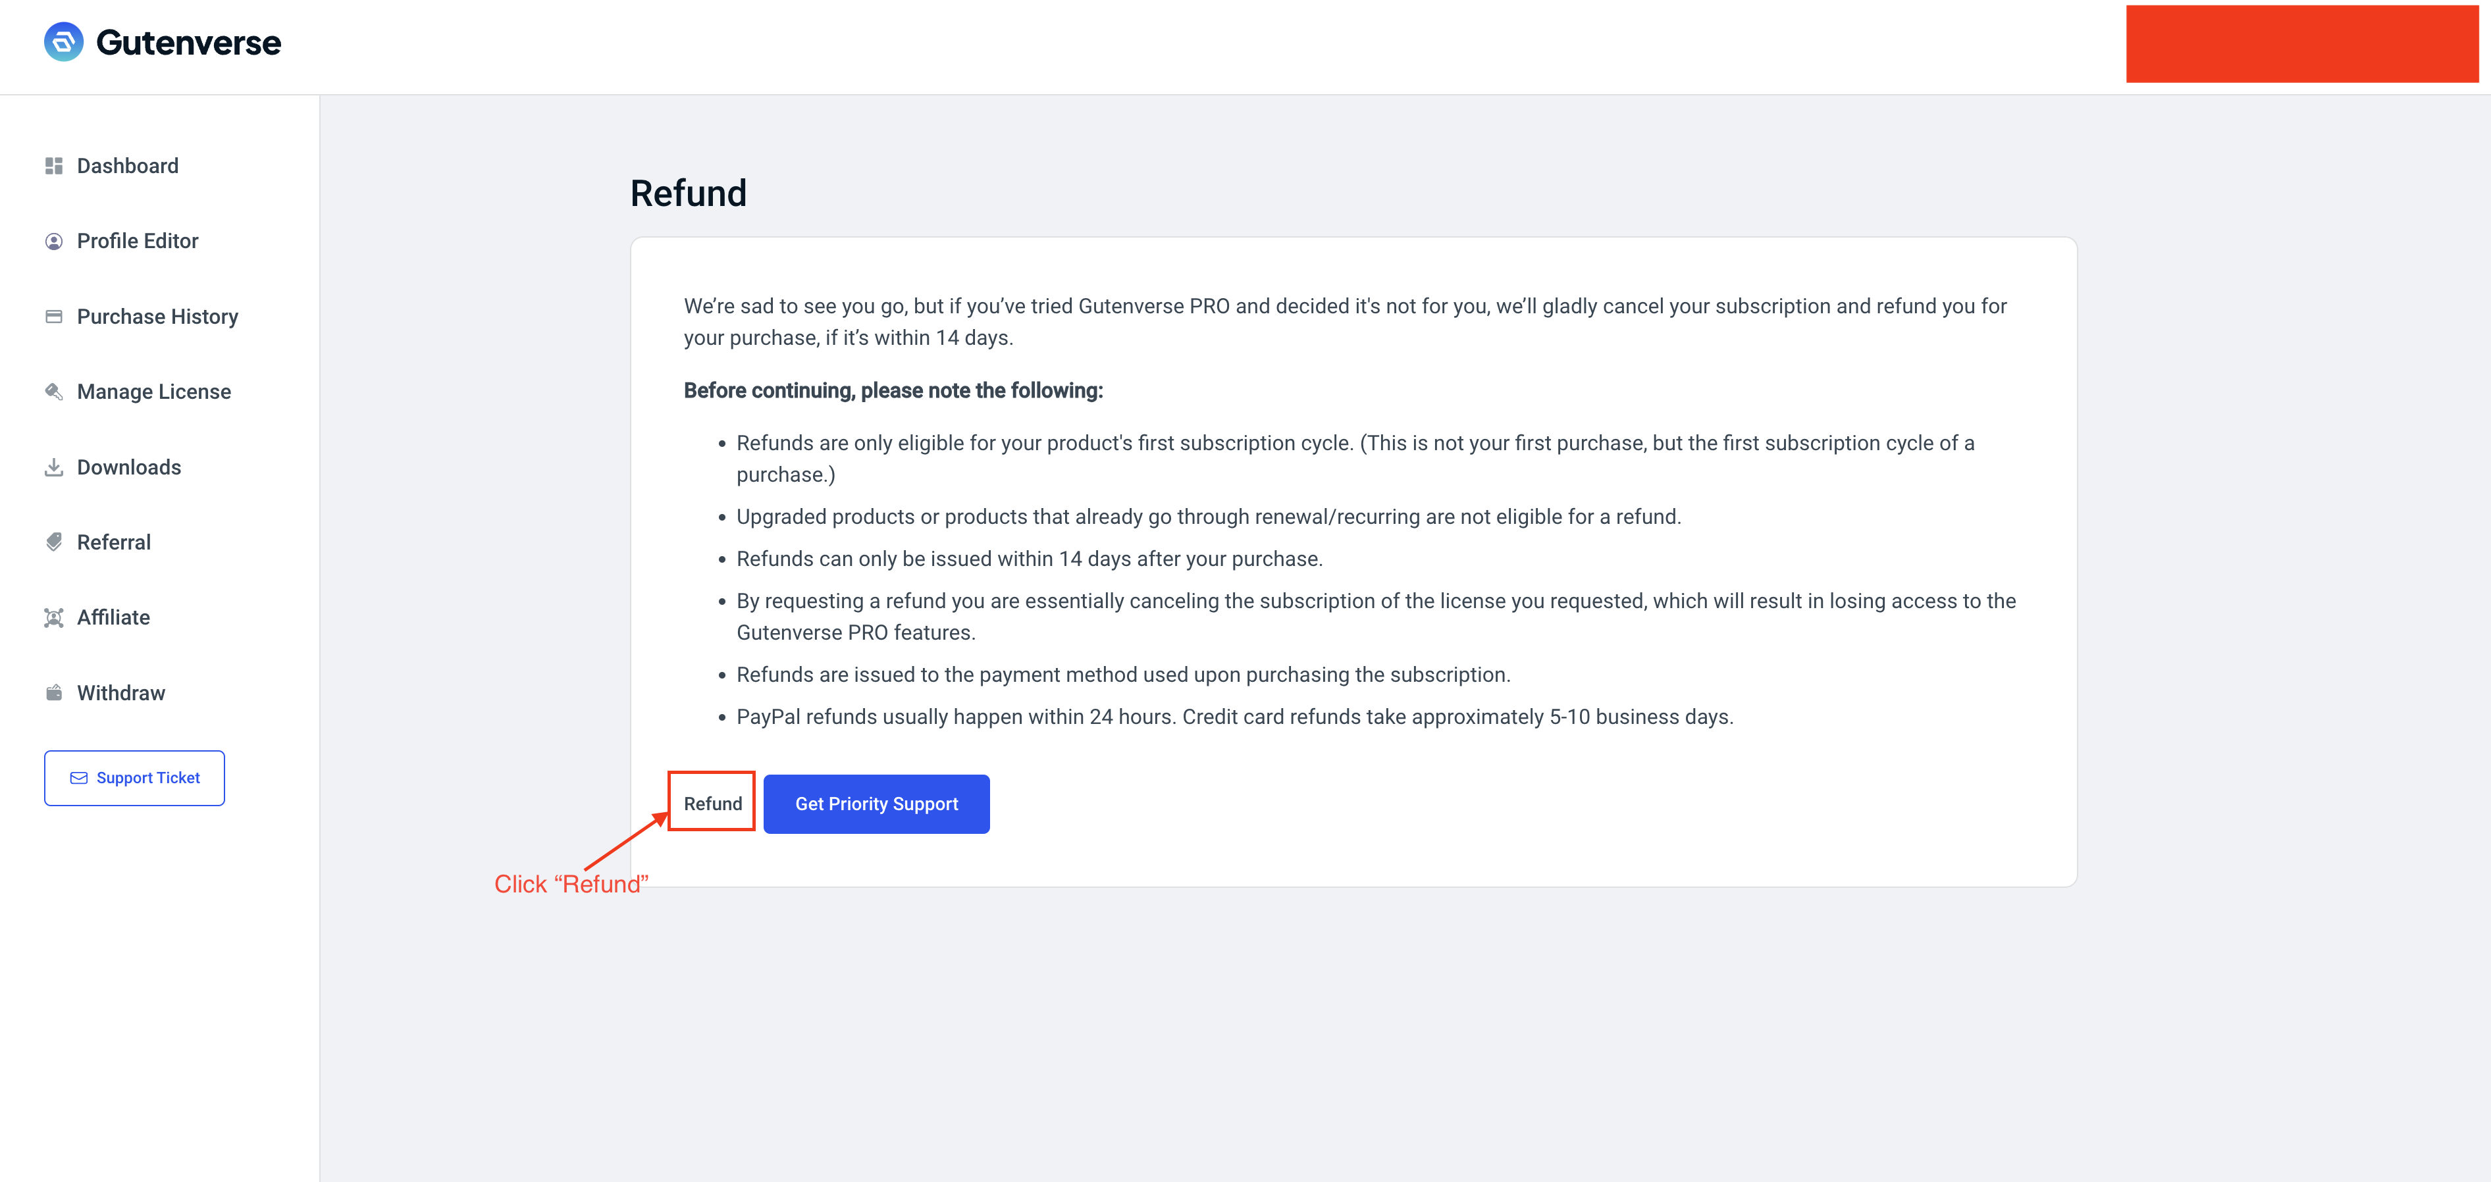The height and width of the screenshot is (1182, 2491).
Task: Click the Manage License key icon
Action: point(54,392)
